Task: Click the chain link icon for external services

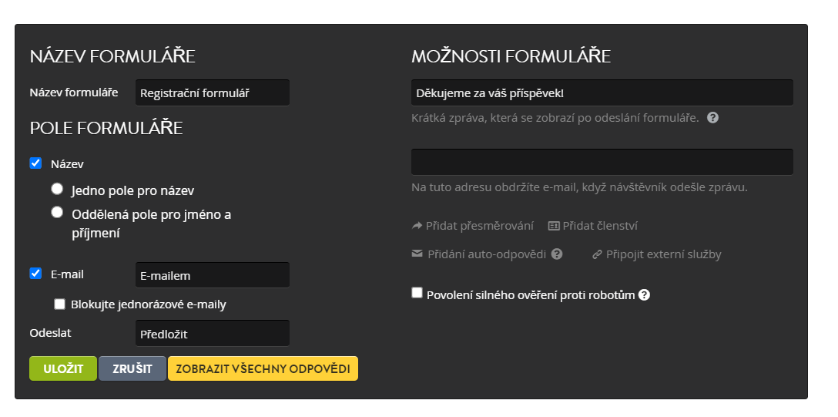Action: pyautogui.click(x=597, y=254)
